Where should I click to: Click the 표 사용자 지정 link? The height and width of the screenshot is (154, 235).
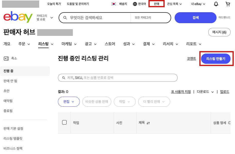[x=181, y=92]
